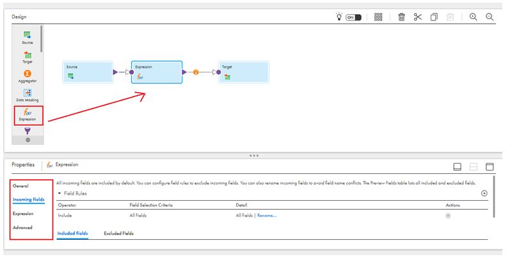Click the orange link icon between Expression and Target
Image resolution: width=510 pixels, height=259 pixels.
196,72
